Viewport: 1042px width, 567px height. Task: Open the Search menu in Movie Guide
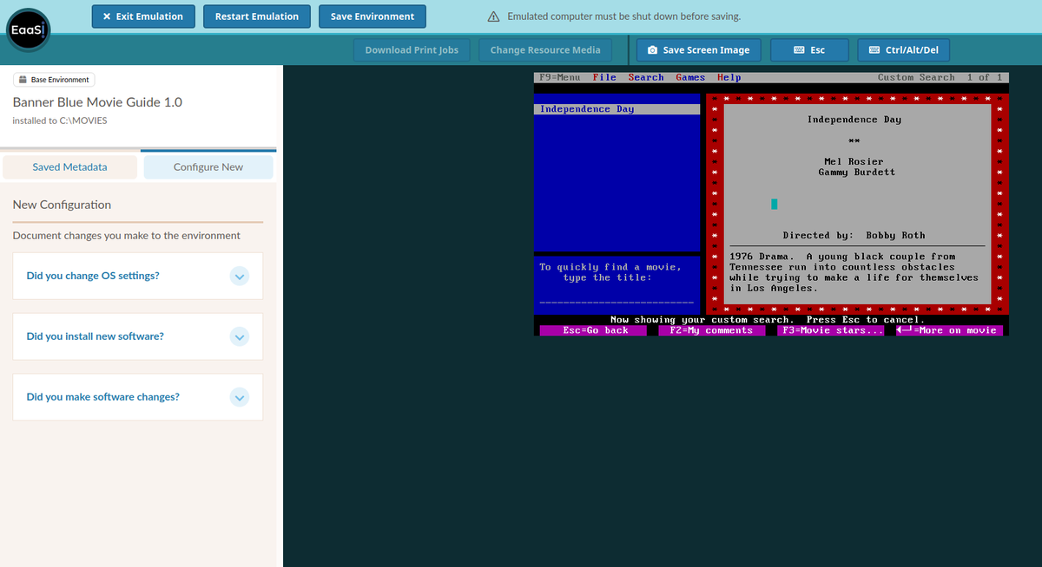(x=646, y=78)
